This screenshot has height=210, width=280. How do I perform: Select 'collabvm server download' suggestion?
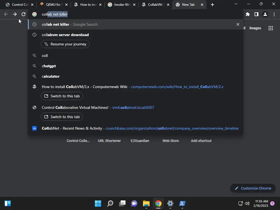(136, 35)
